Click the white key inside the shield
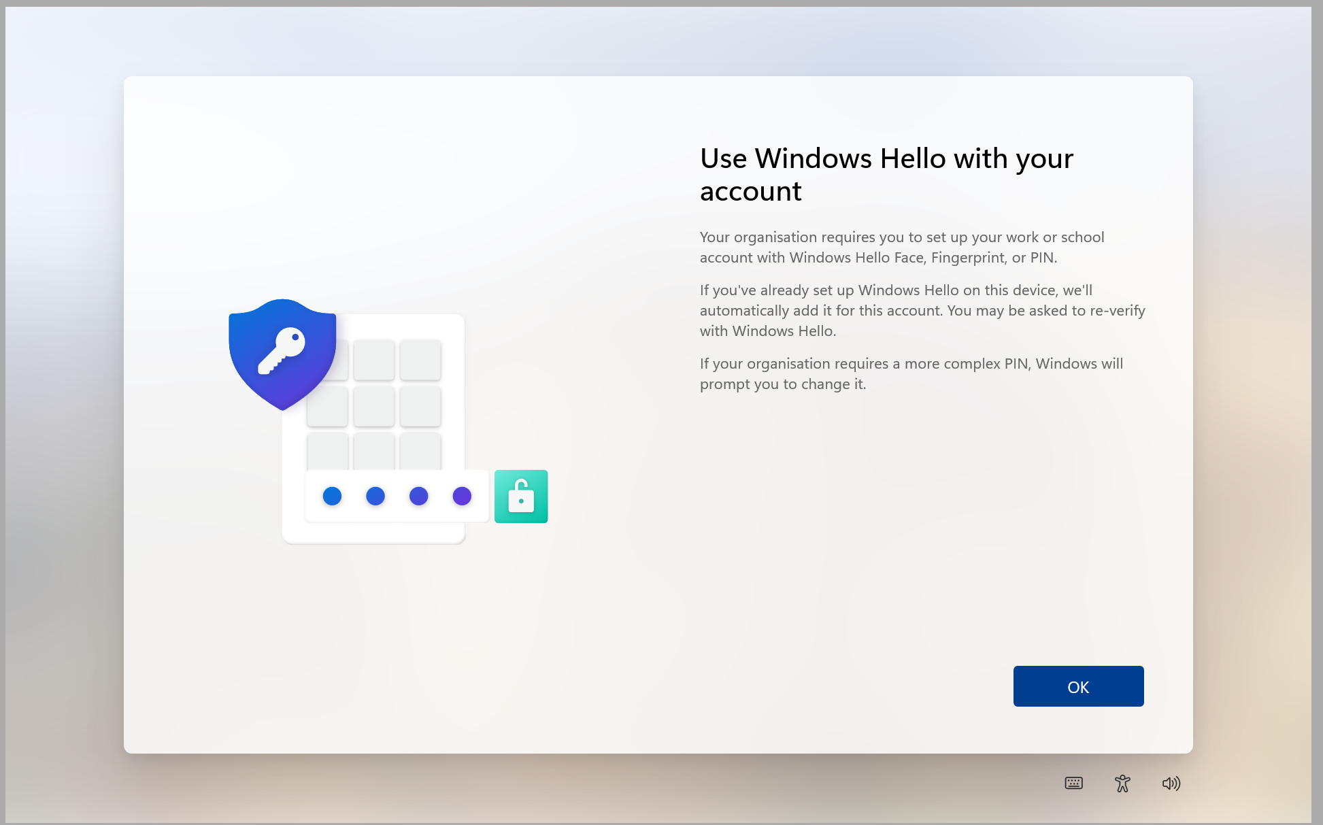This screenshot has height=825, width=1323. 281,350
